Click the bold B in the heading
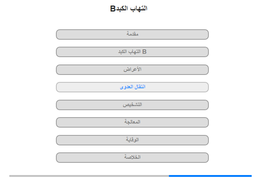Screen dimensions: 261x178 (113, 9)
